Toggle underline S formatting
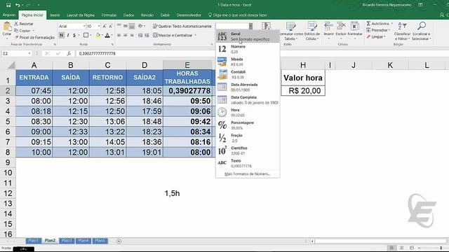Screen dimensions: 449x252 click(x=74, y=35)
